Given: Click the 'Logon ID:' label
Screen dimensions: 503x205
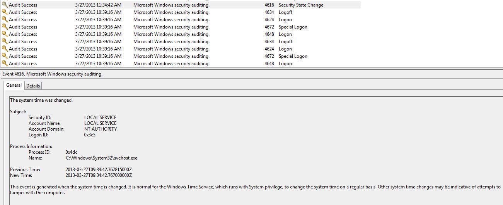Looking at the screenshot, I should click(x=38, y=135).
